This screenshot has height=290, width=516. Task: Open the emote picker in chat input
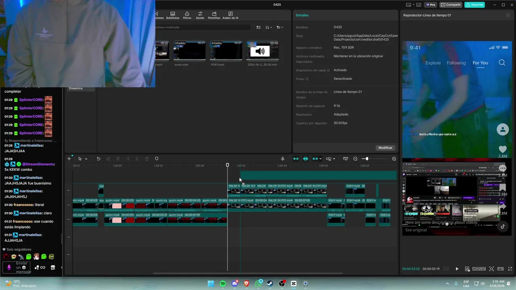click(24, 267)
